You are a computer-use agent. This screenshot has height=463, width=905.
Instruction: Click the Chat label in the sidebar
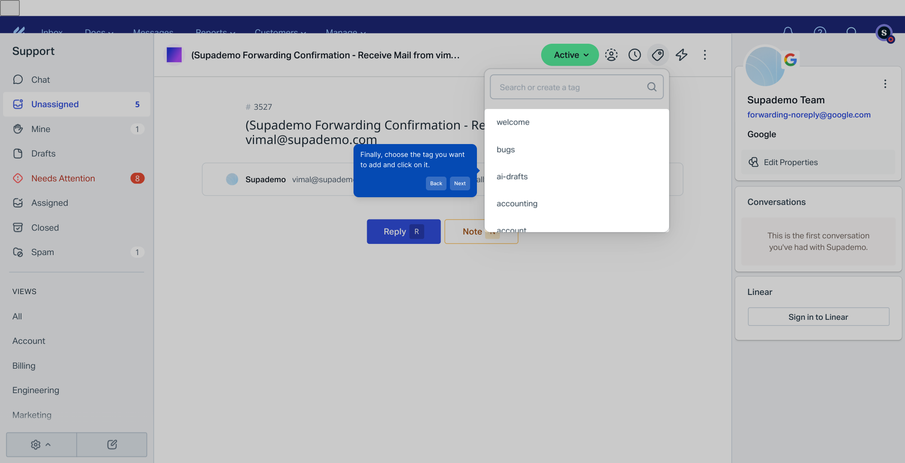pyautogui.click(x=41, y=80)
